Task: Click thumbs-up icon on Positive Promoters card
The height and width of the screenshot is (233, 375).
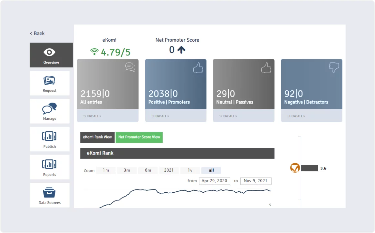Action: tap(198, 68)
